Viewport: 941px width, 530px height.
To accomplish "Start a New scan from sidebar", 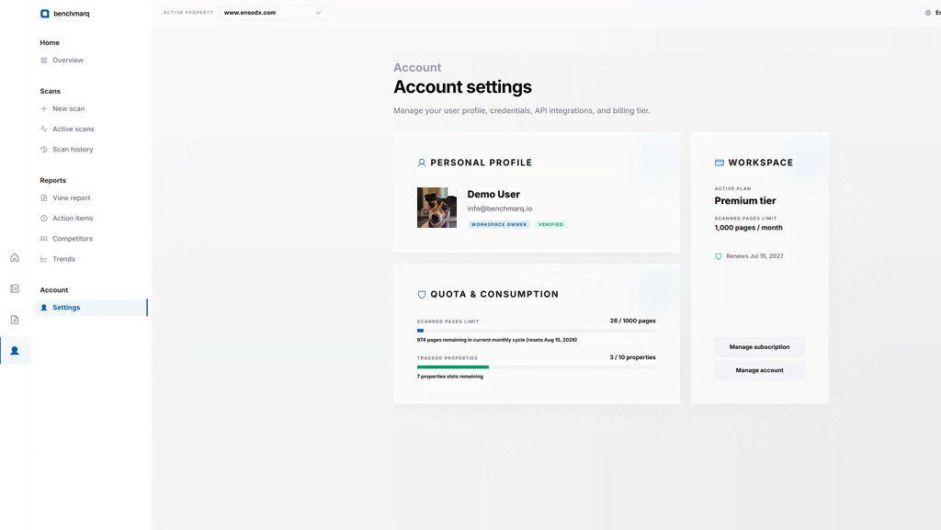I will [x=68, y=108].
